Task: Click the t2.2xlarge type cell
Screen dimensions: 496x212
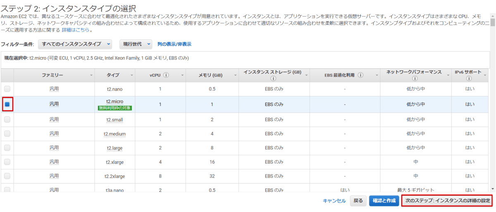Action: (114, 176)
